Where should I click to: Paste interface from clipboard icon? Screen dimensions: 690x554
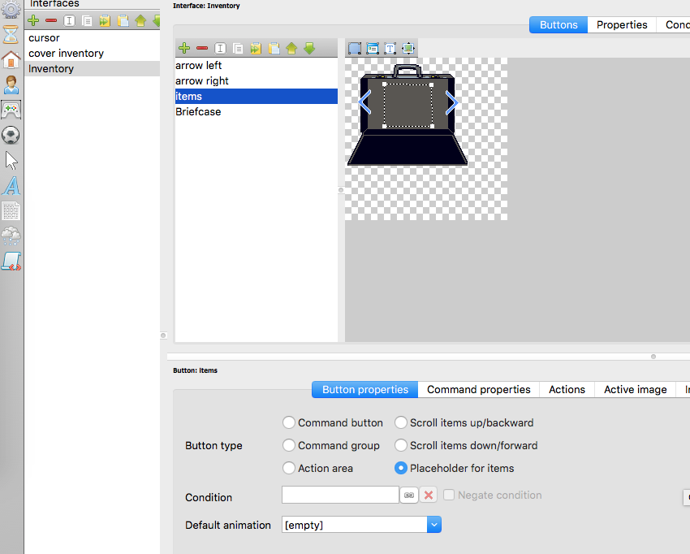[x=123, y=20]
